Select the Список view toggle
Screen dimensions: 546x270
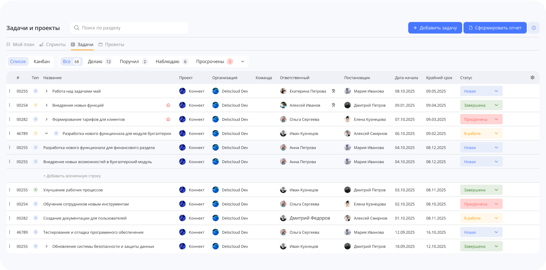click(18, 61)
